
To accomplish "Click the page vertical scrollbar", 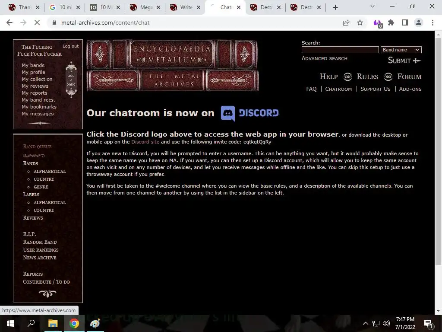I will 438,151.
